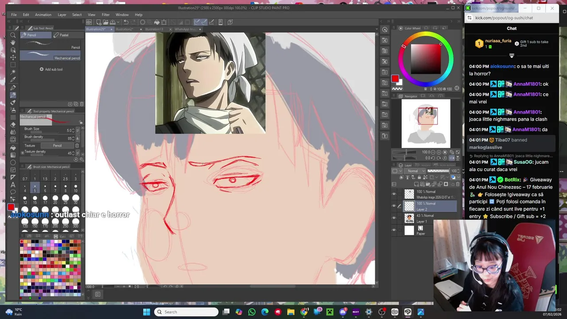Click the Clip Studio launcher icon
The height and width of the screenshot is (319, 567).
coord(89,22)
